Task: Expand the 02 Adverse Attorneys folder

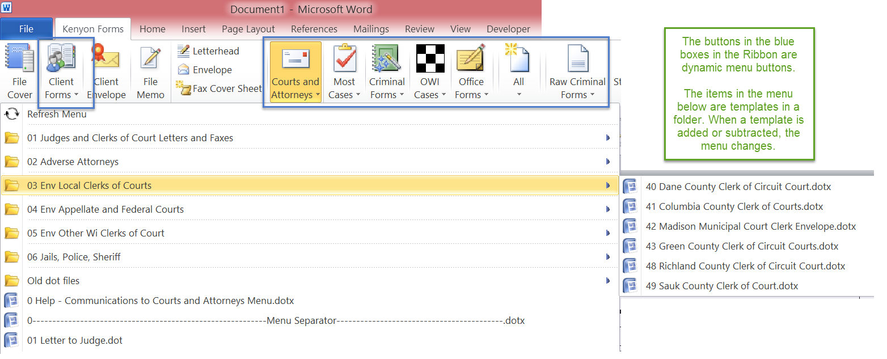Action: 74,161
